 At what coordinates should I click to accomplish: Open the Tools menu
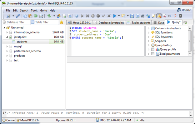point(34,11)
